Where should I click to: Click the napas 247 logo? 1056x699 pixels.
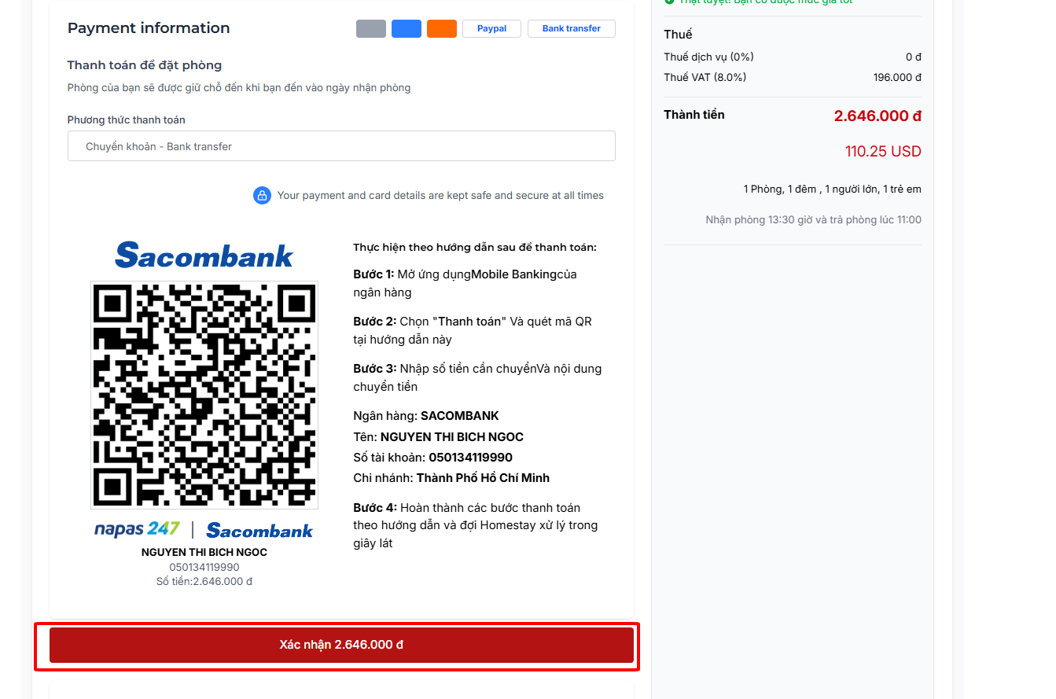pos(137,530)
